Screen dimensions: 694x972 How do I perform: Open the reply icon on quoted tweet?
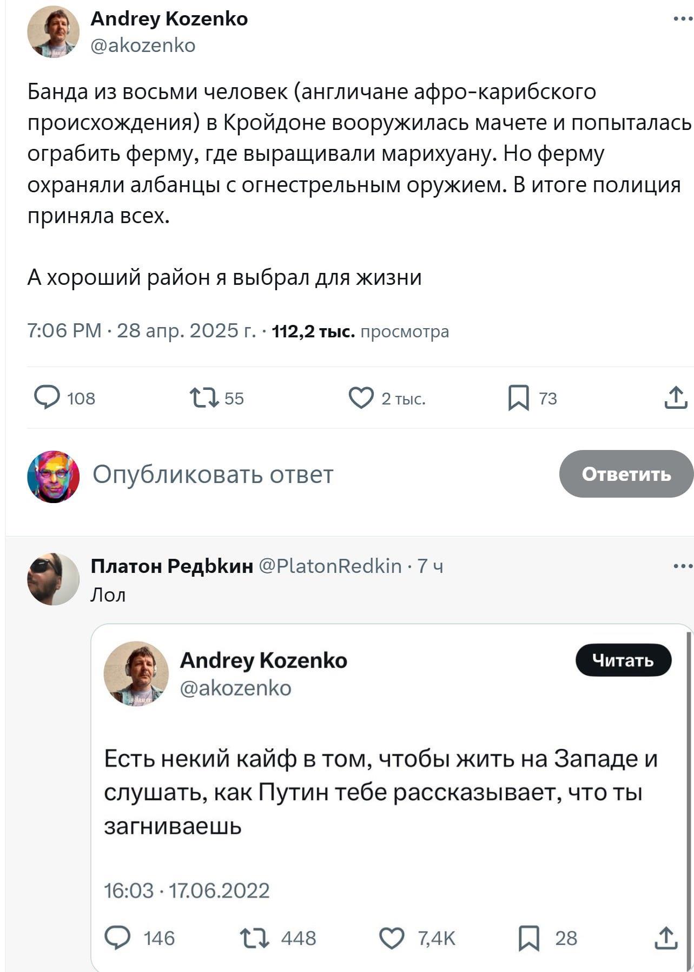pos(117,938)
